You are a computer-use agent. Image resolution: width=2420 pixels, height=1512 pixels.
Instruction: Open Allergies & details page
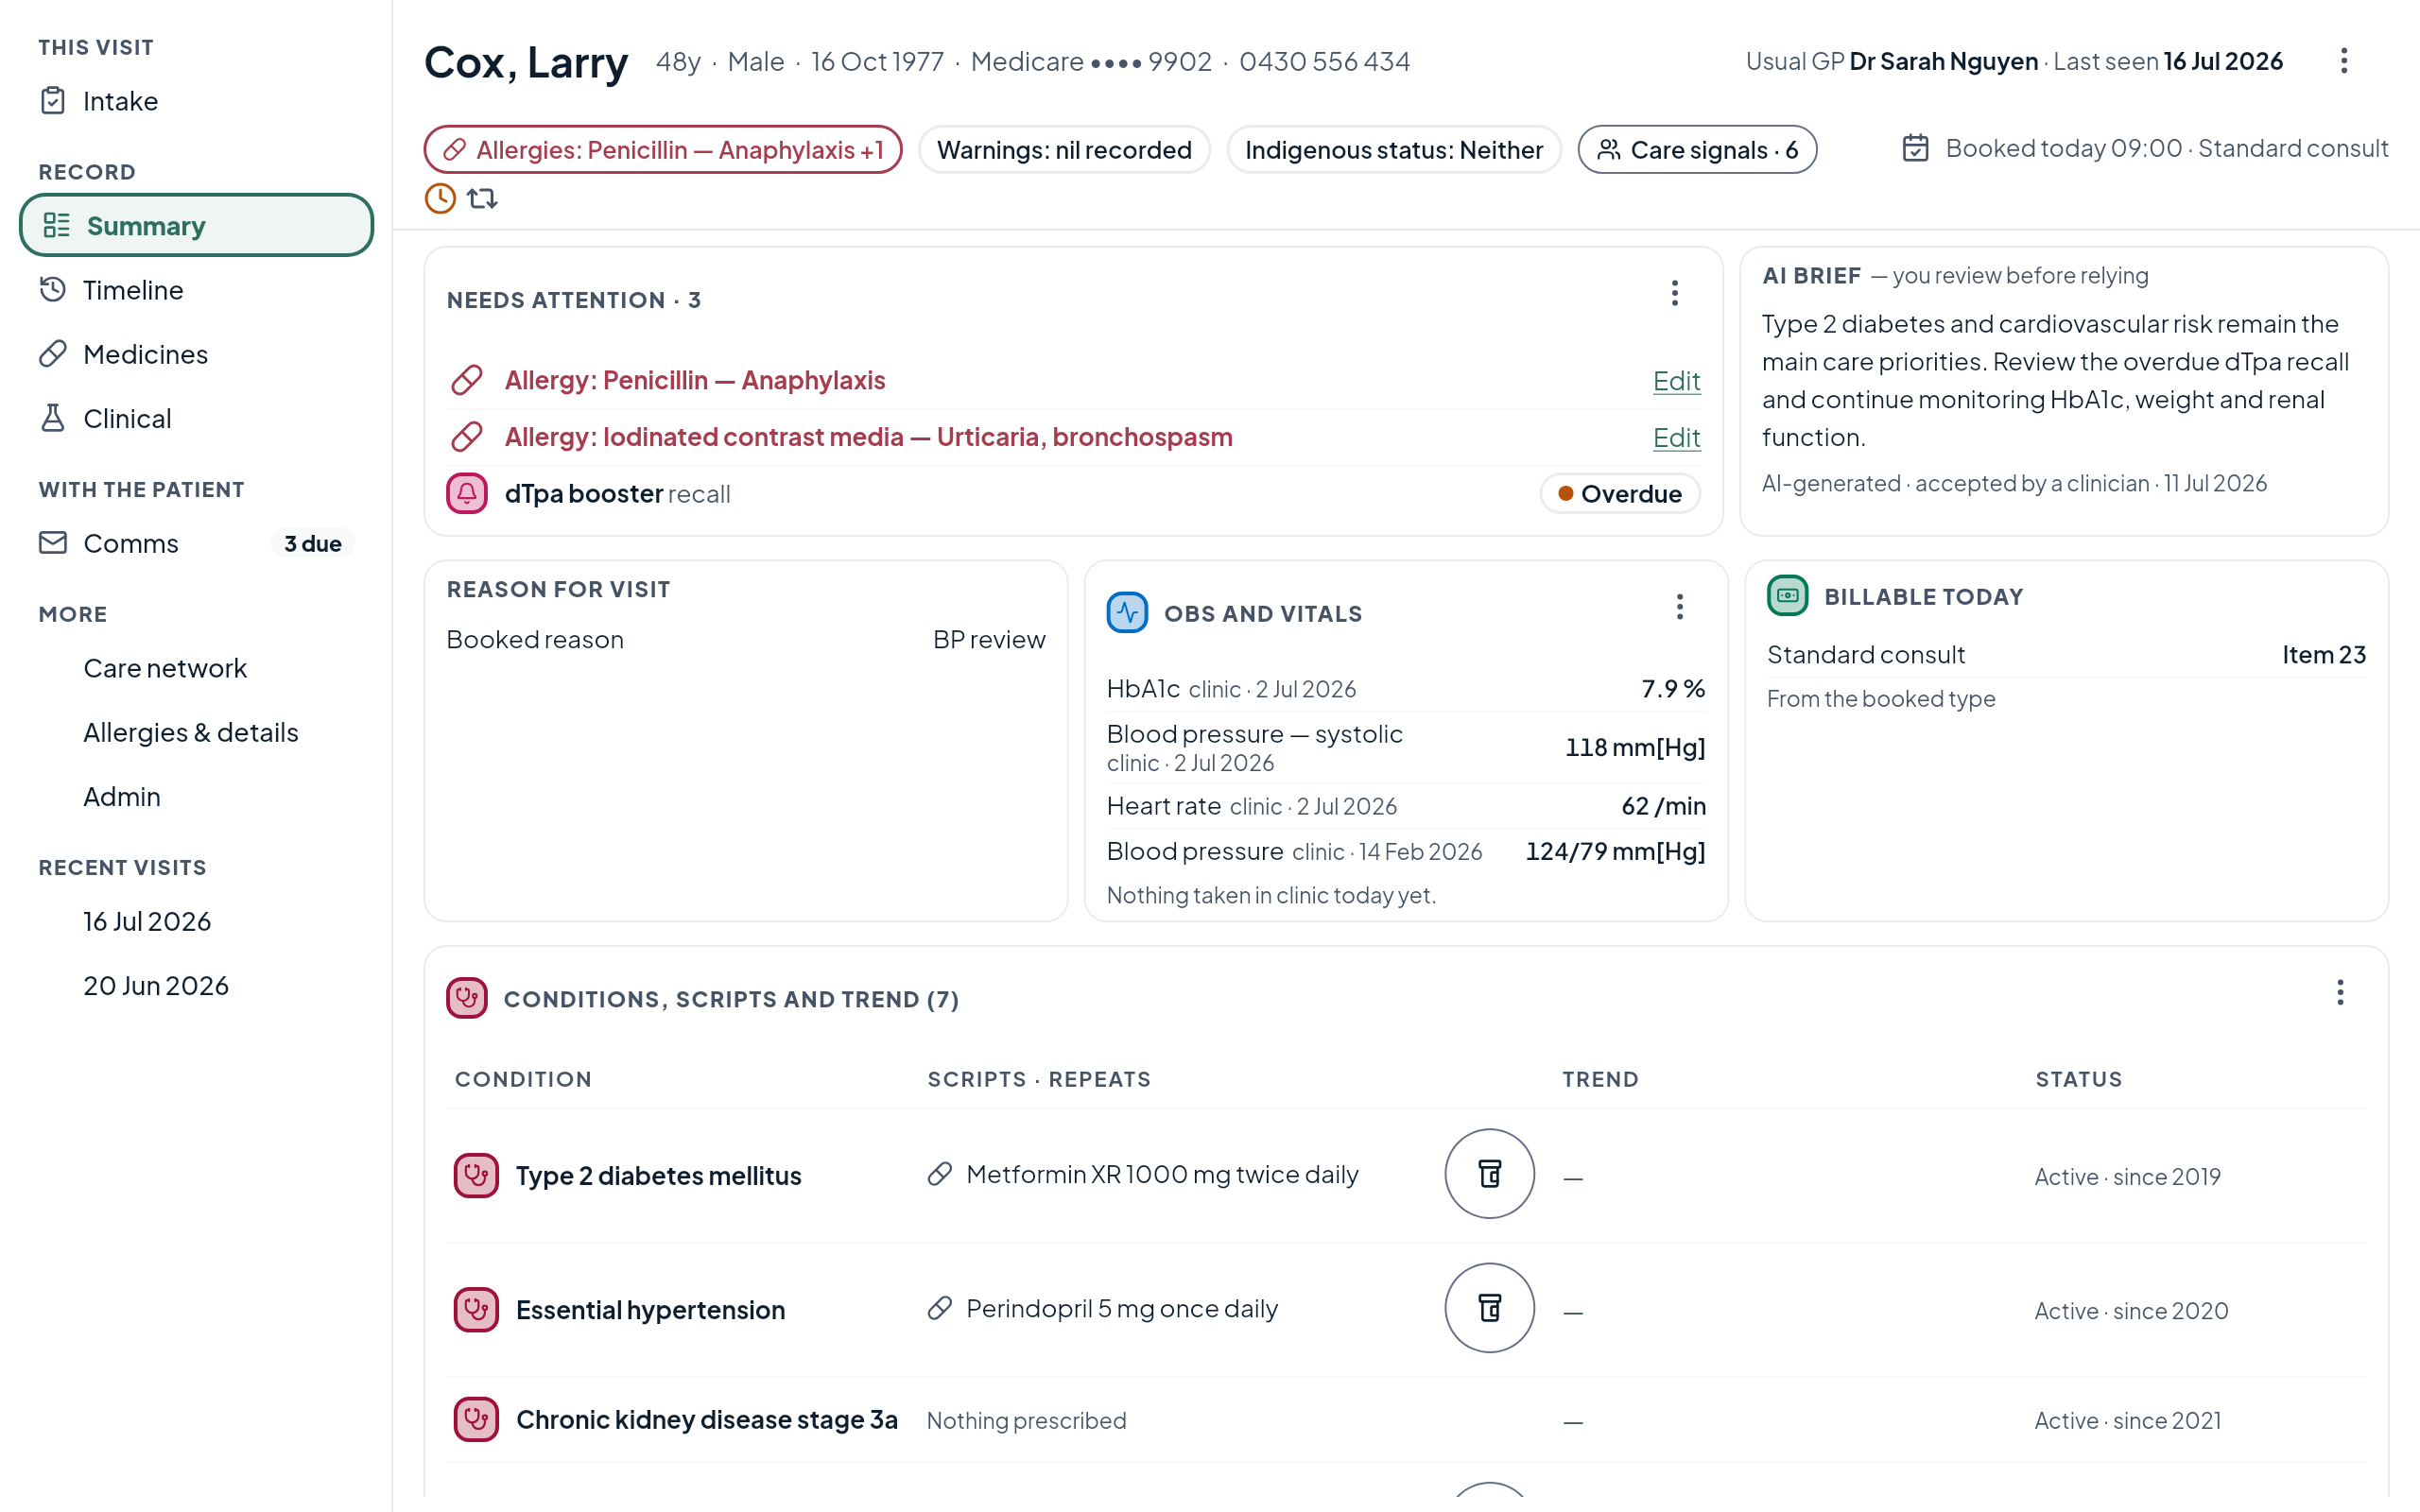(x=196, y=732)
